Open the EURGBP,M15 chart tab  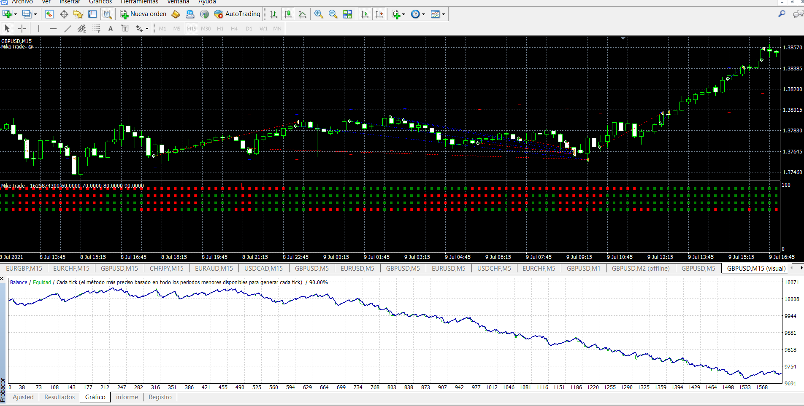coord(24,269)
